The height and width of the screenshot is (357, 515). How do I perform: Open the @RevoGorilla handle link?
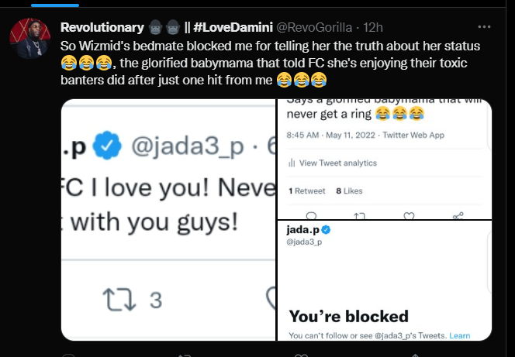coord(314,28)
